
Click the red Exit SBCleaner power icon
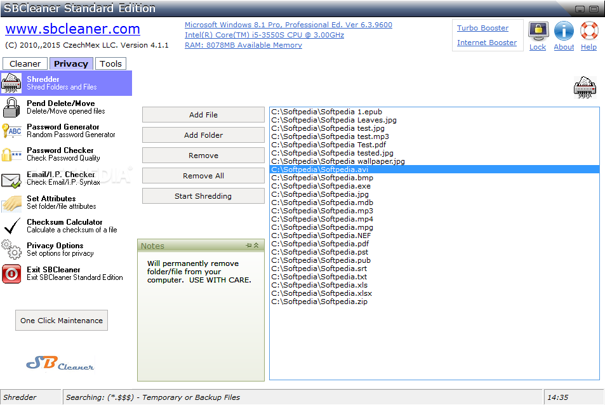11,274
